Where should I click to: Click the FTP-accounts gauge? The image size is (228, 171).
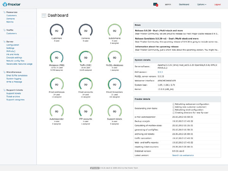(85, 111)
